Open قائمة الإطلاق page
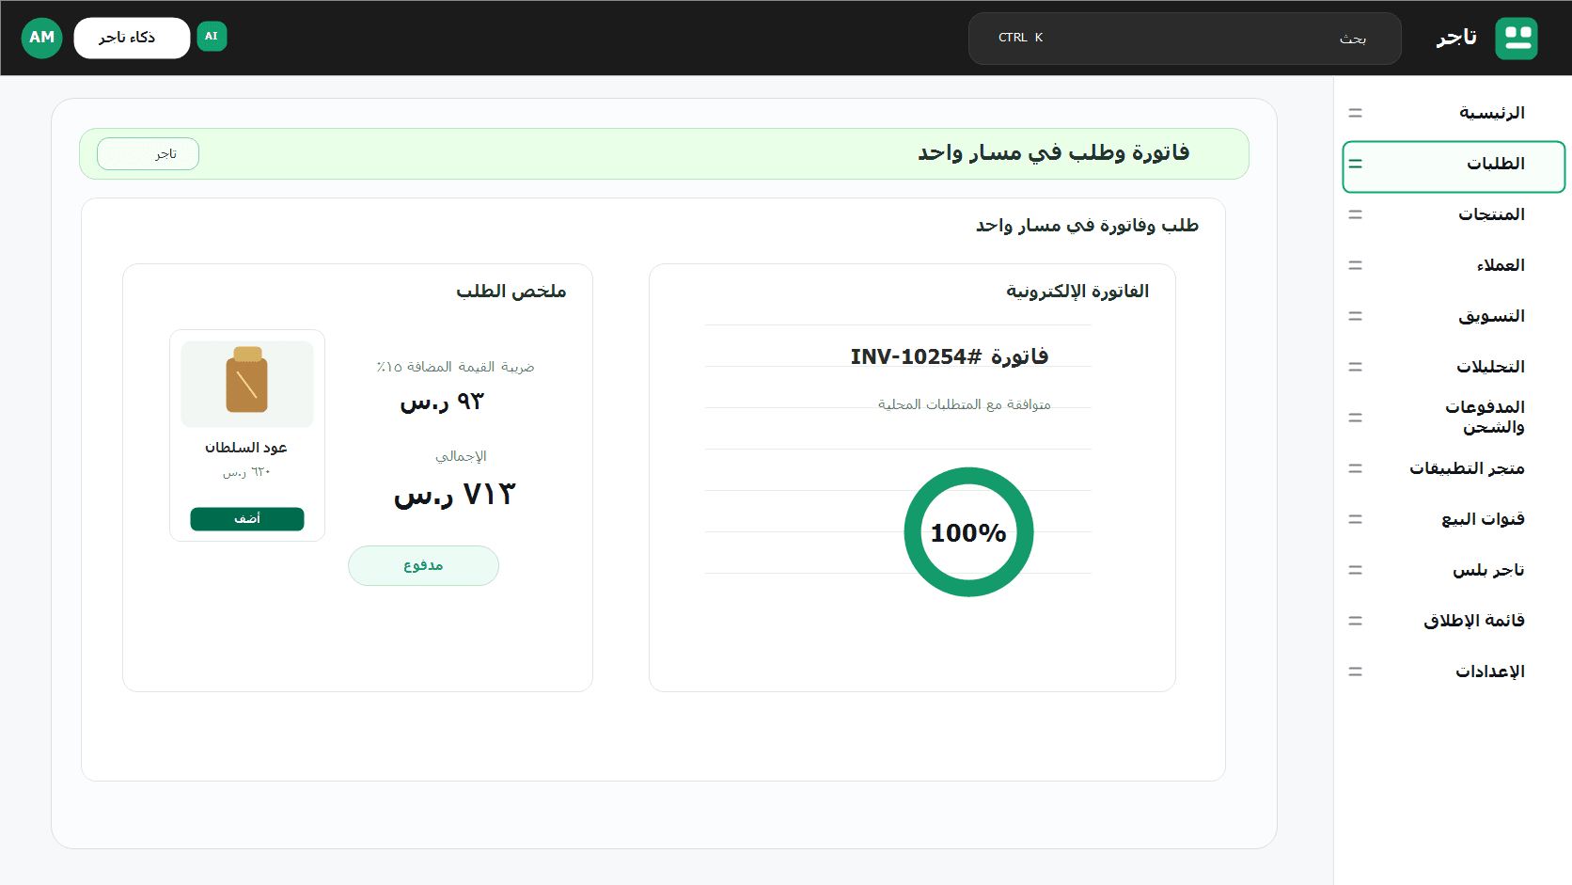 [1454, 621]
